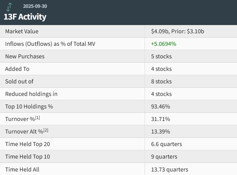This screenshot has width=237, height=175.
Task: Click the 2025-09-30 date label
Action: coord(35,6)
